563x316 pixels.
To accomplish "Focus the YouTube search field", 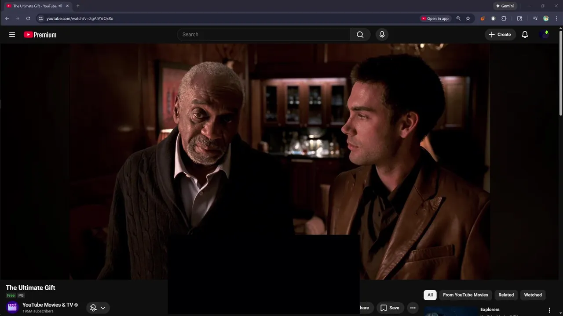I will [x=263, y=35].
